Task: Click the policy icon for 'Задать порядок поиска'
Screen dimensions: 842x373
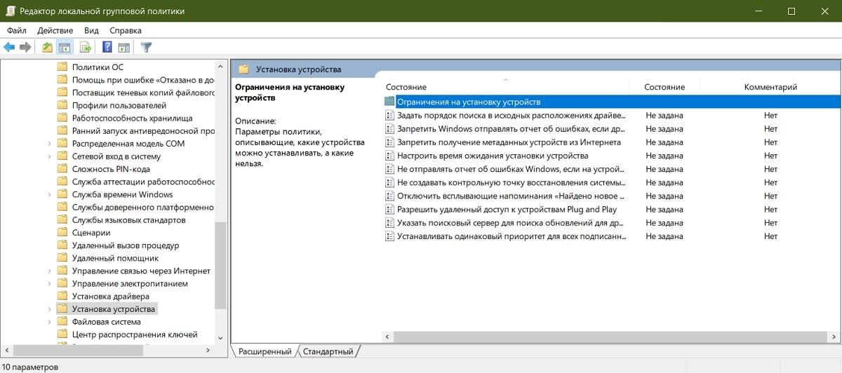Action: 389,115
